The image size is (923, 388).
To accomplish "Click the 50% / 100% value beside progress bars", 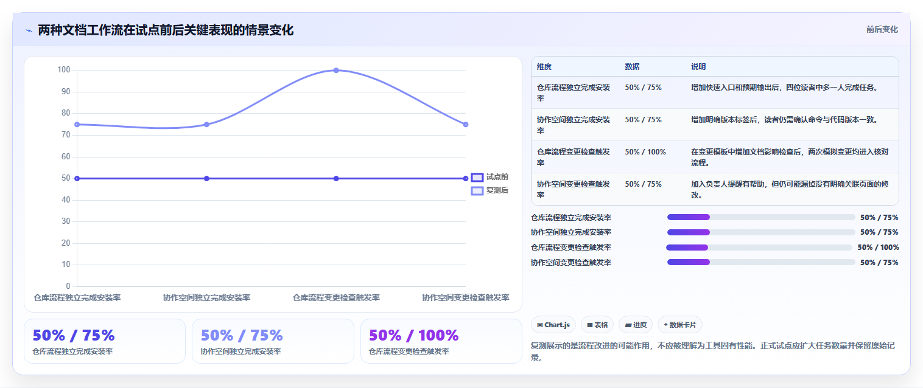I will pos(878,248).
